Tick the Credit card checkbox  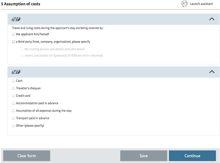click(x=14, y=96)
